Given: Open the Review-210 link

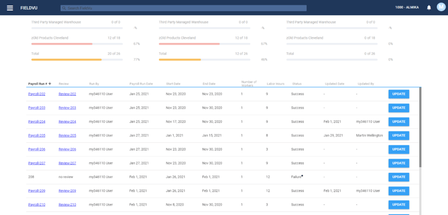Looking at the screenshot, I should click(x=67, y=205).
